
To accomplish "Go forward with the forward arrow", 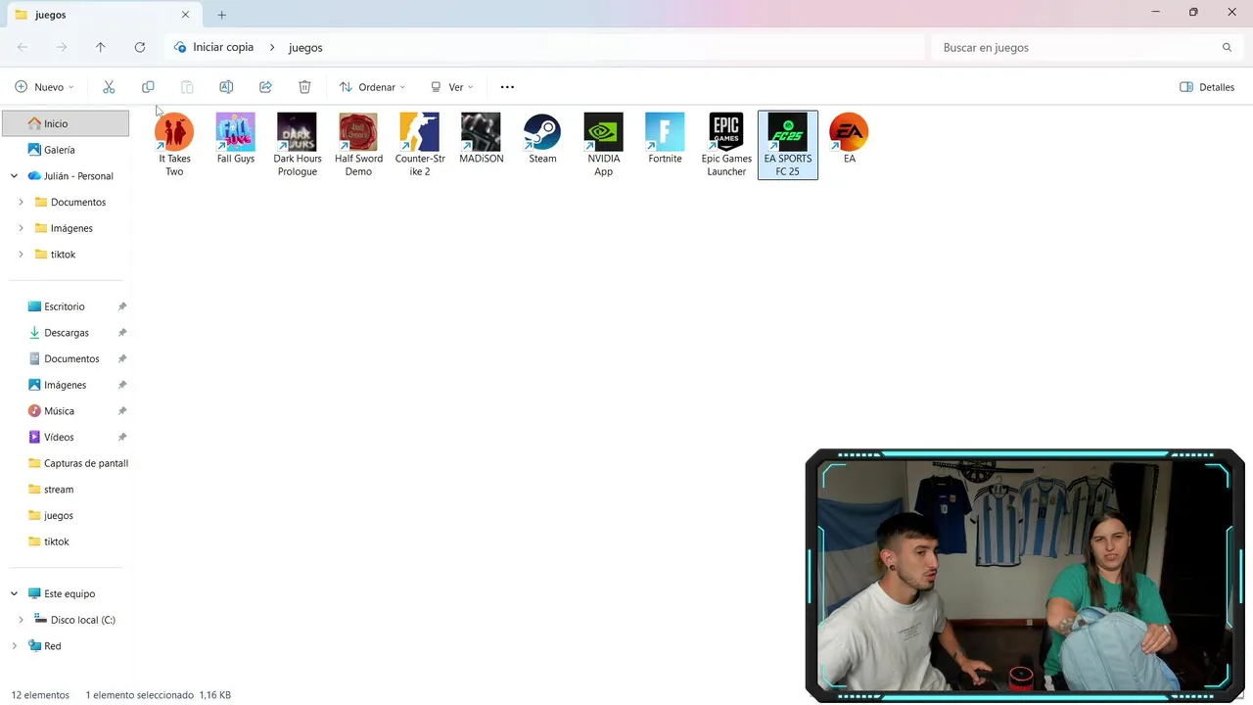I will tap(62, 47).
